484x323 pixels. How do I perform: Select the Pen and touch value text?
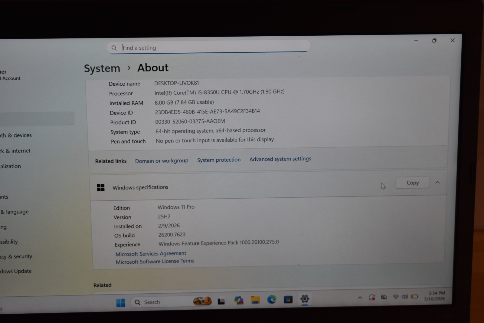click(x=215, y=140)
